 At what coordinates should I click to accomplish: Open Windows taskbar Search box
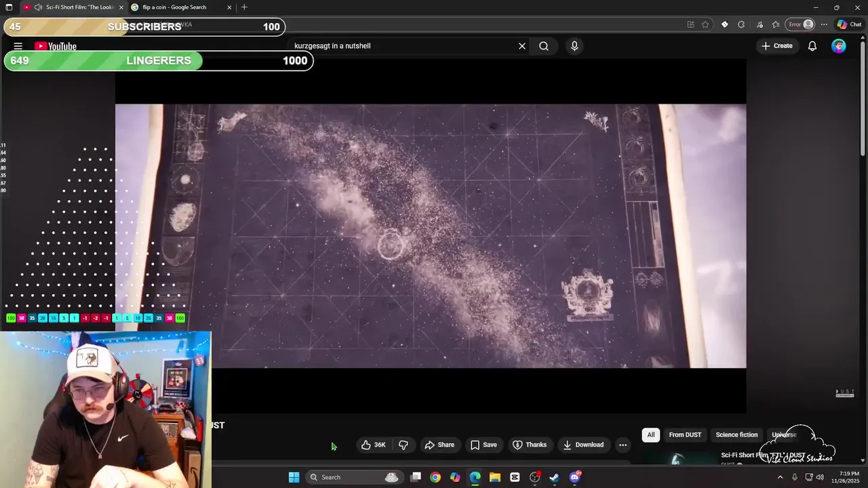coord(356,477)
